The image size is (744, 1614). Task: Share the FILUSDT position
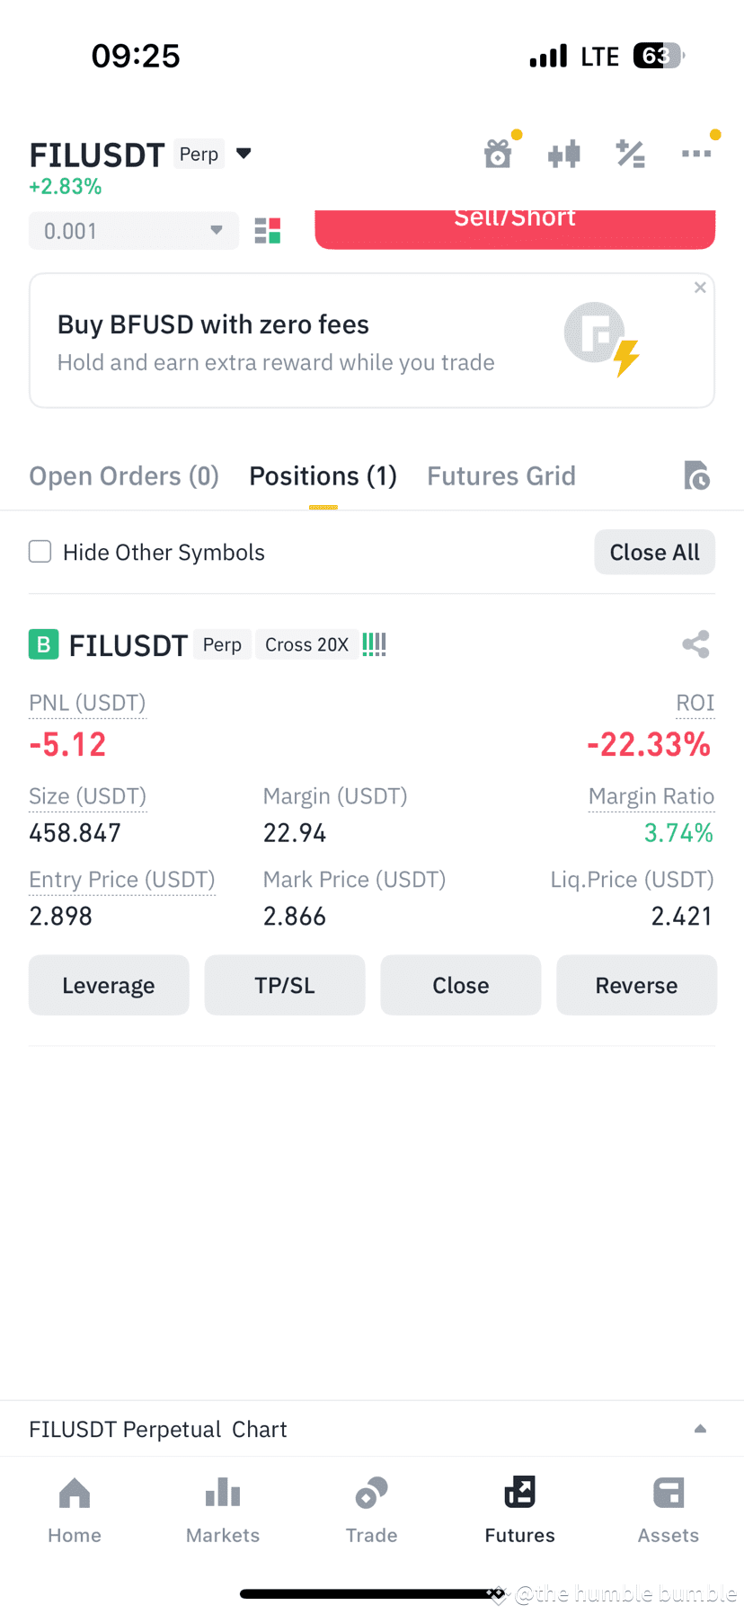tap(695, 644)
